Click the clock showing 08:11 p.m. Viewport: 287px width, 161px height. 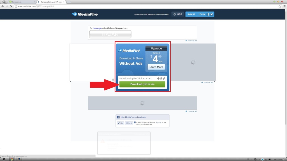pyautogui.click(x=278, y=159)
